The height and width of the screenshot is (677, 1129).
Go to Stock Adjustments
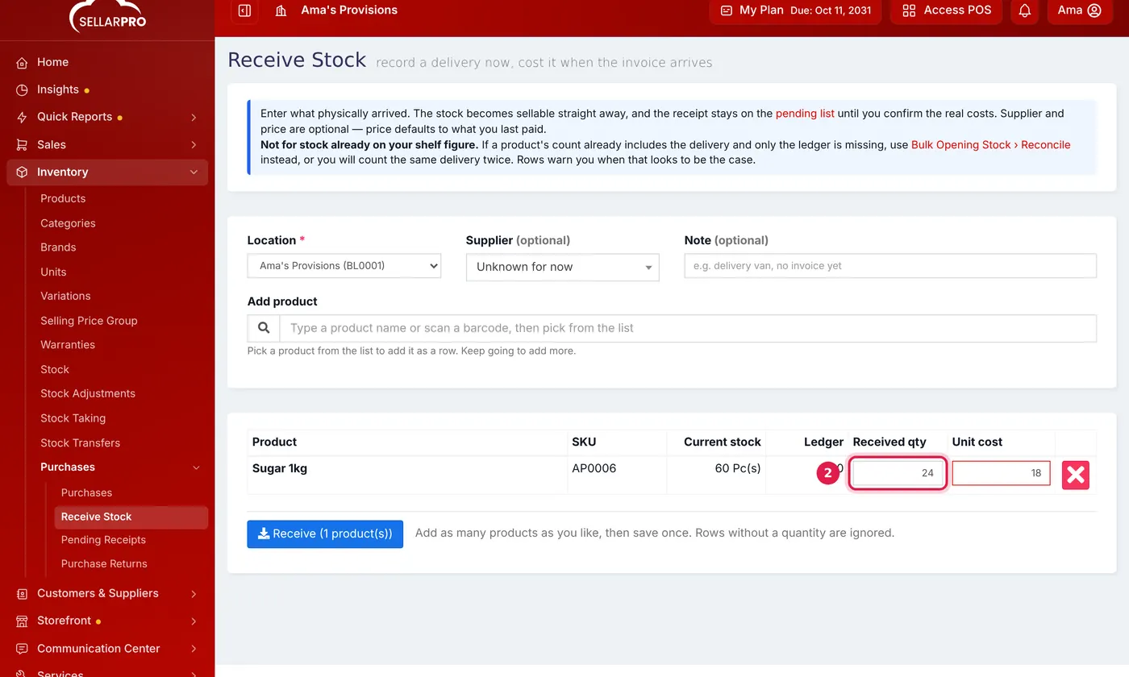pos(88,393)
